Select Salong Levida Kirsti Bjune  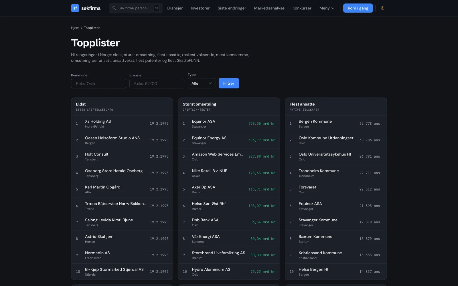(x=122, y=222)
